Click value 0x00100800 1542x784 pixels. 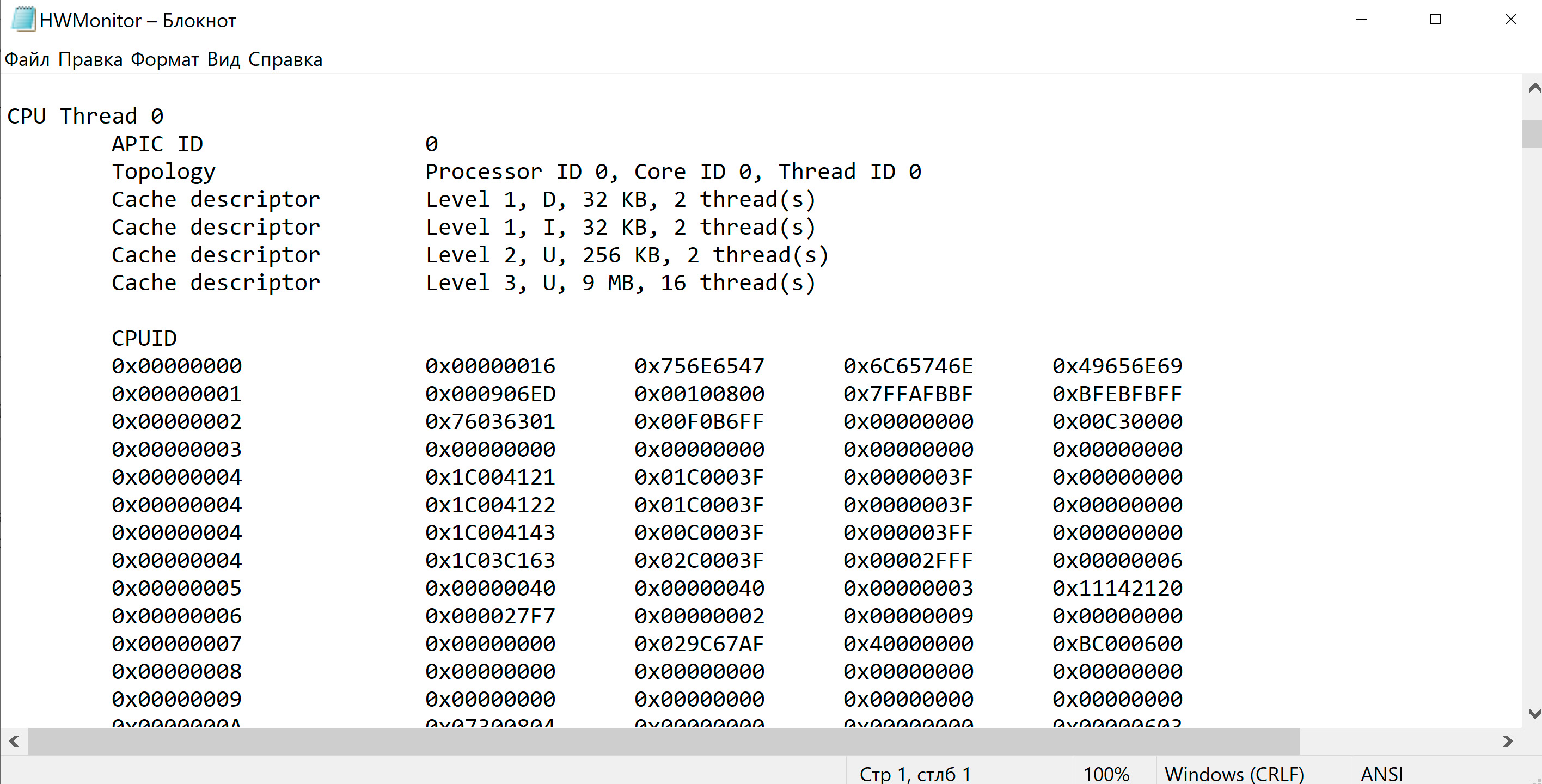(699, 394)
